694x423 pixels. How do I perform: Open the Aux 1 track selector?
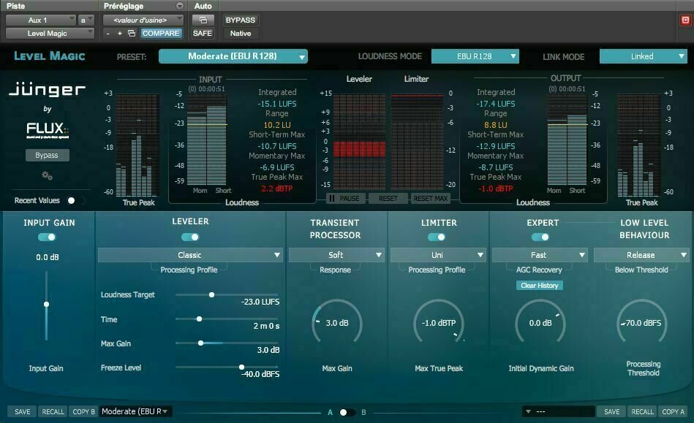40,20
